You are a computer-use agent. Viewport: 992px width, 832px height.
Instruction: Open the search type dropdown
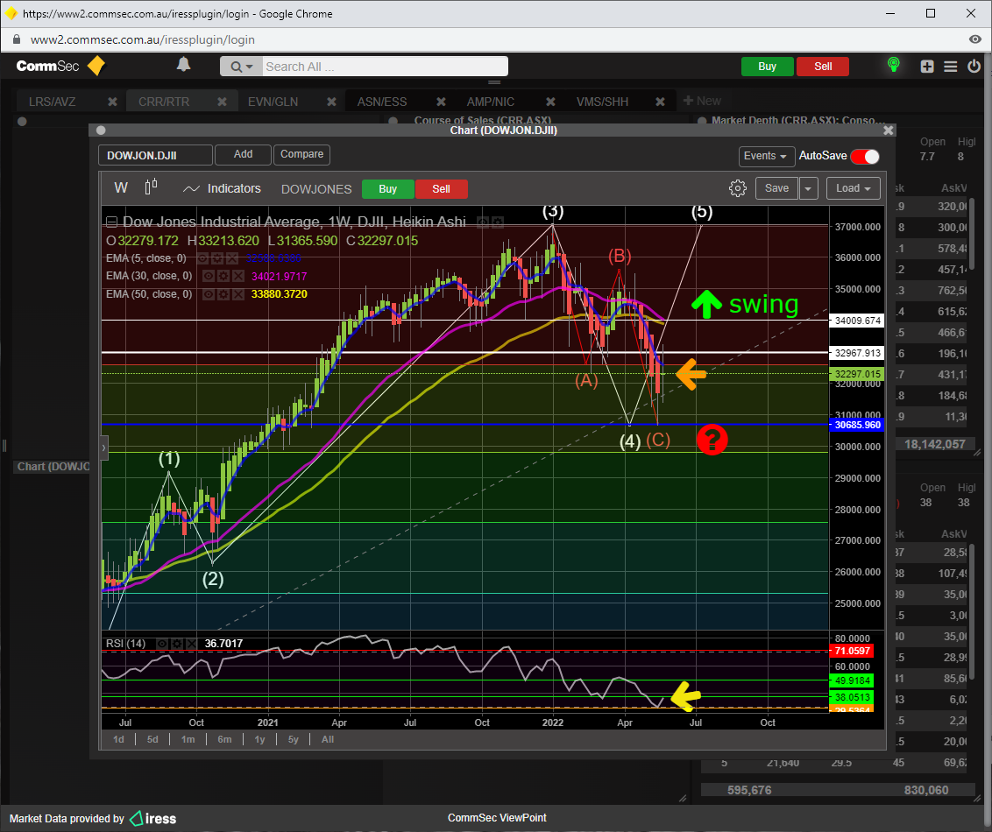pyautogui.click(x=242, y=67)
